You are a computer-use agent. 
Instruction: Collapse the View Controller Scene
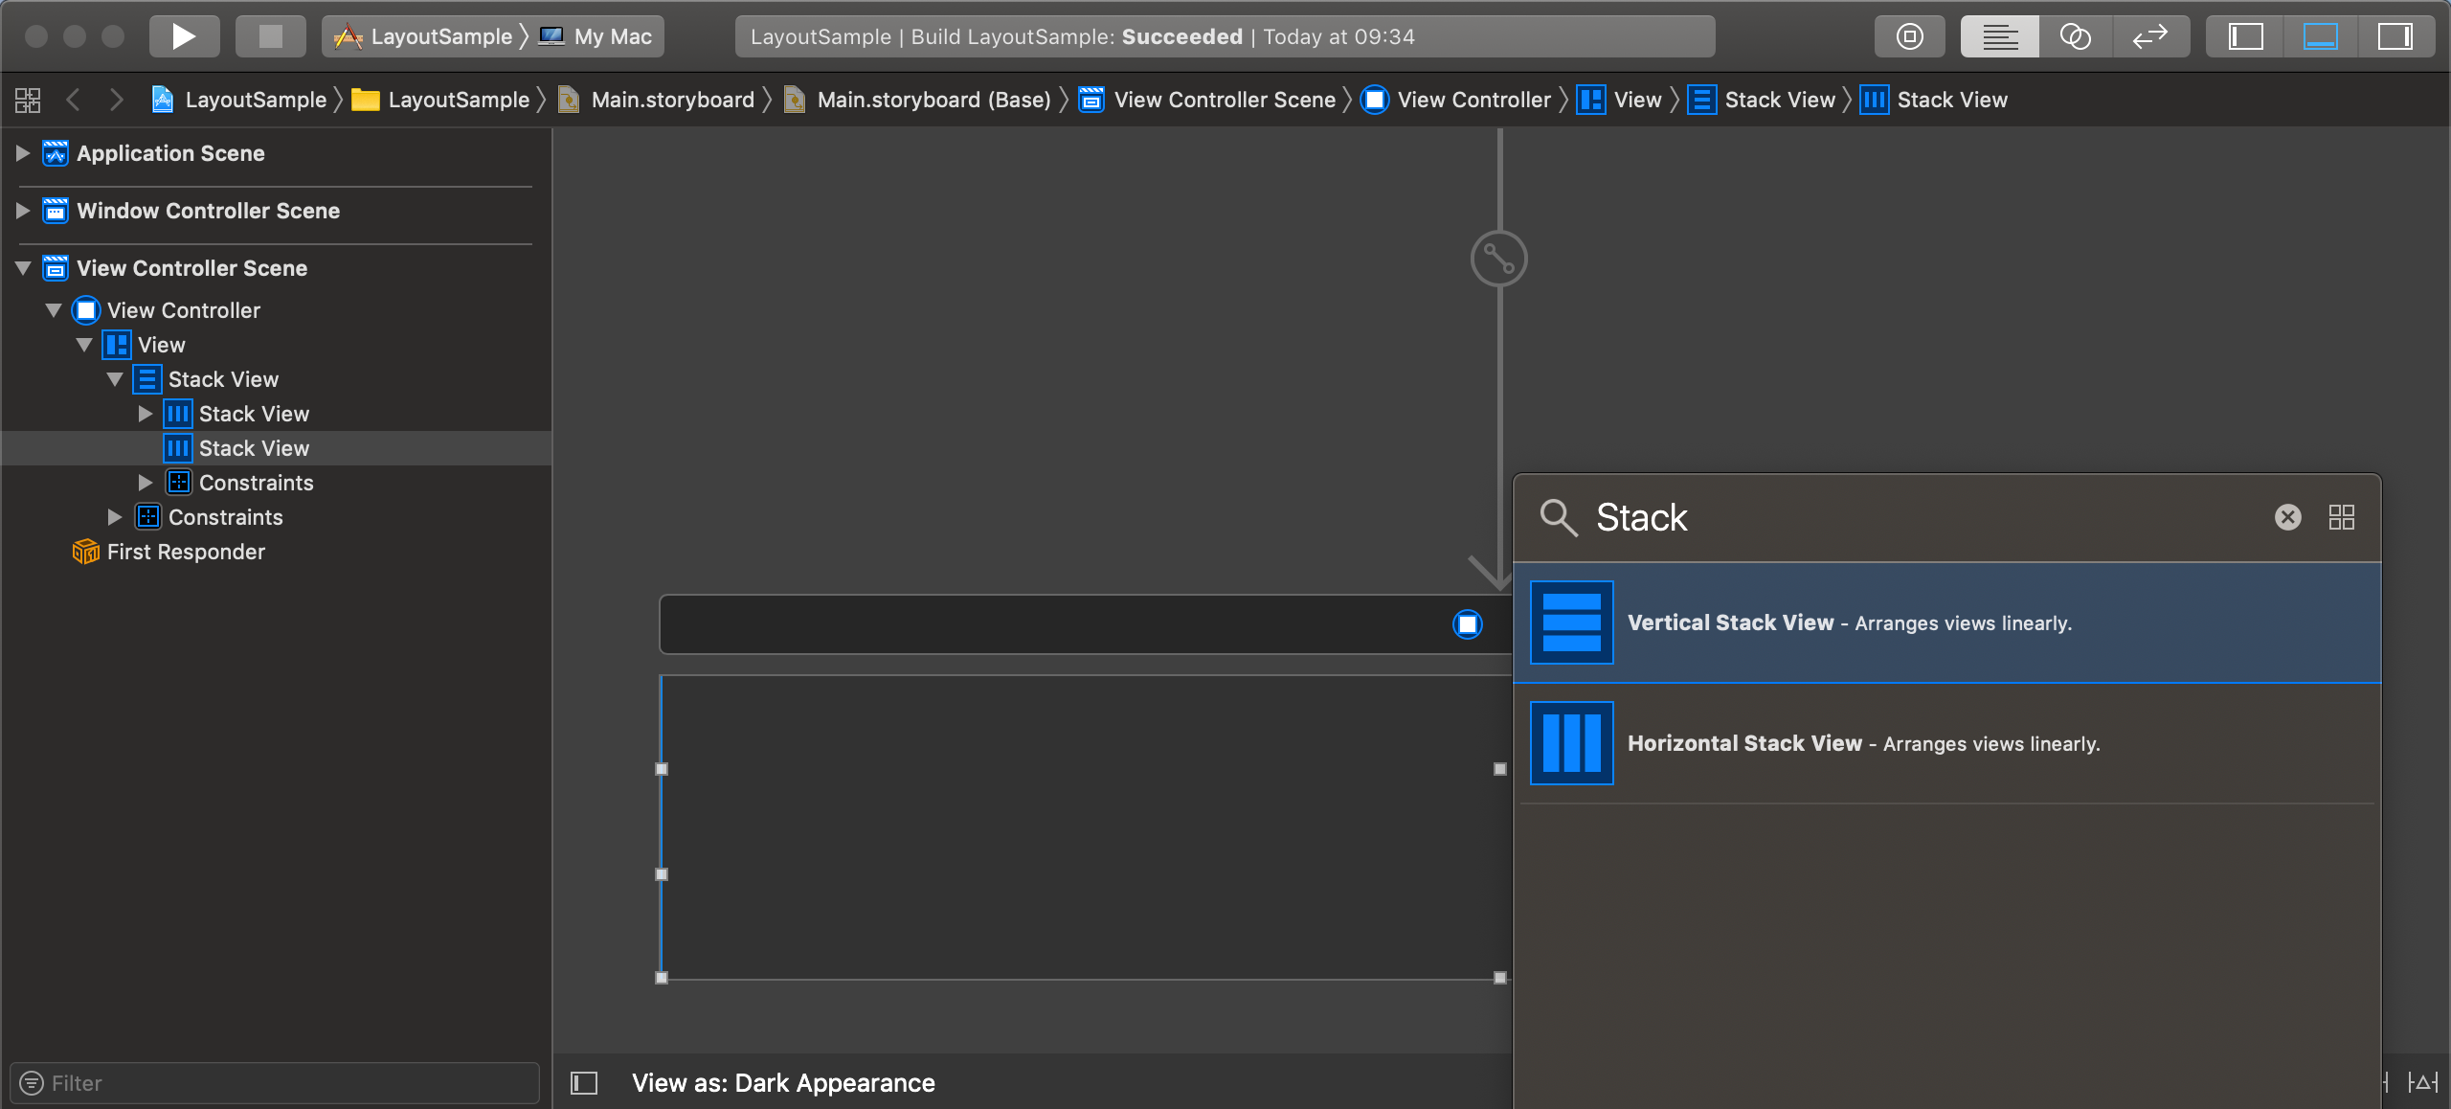point(21,268)
